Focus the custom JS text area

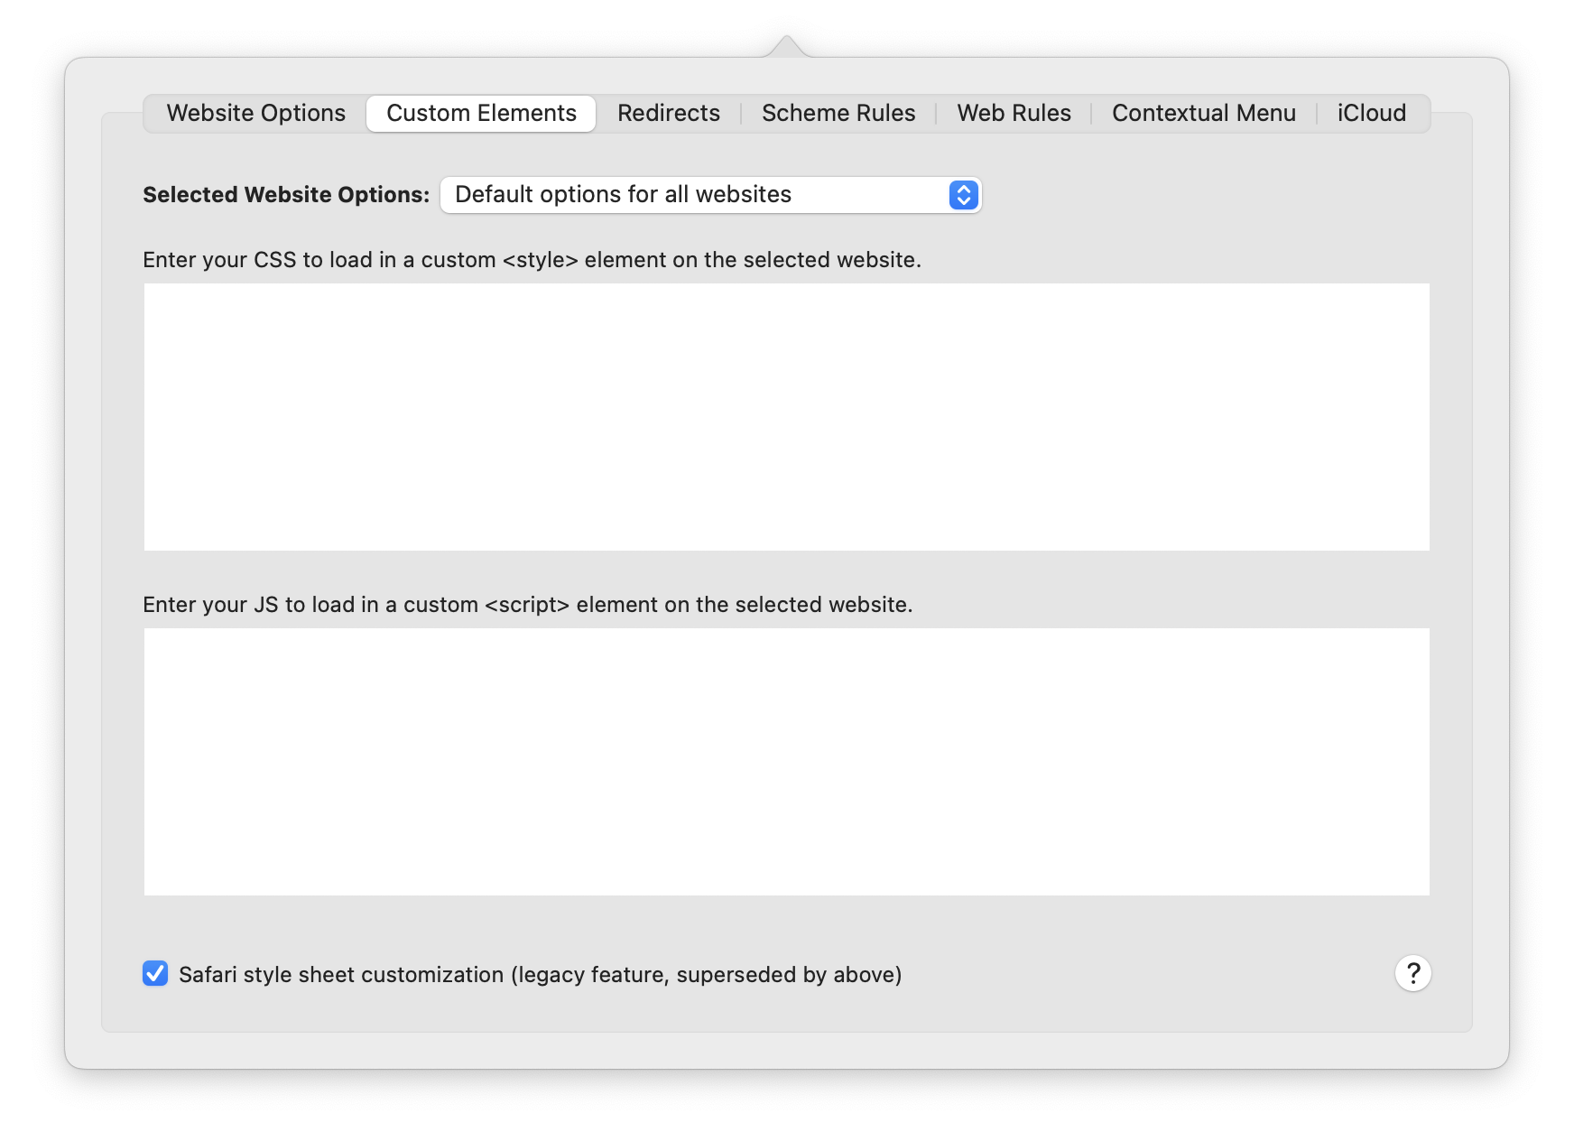tap(786, 761)
